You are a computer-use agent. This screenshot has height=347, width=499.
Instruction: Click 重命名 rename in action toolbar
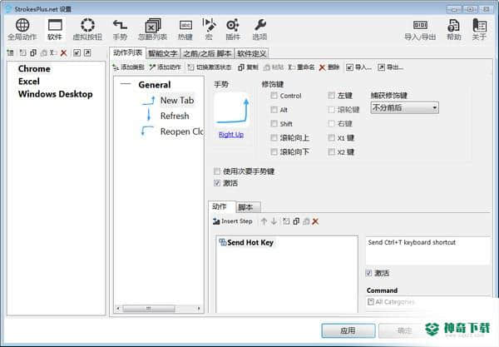[x=301, y=67]
